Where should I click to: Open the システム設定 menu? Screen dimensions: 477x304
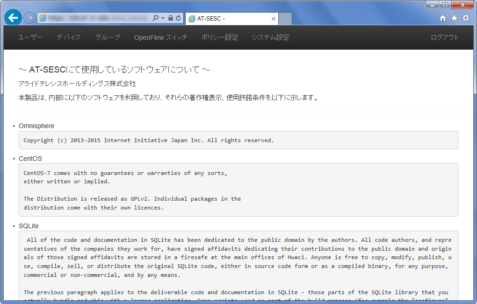pos(270,37)
